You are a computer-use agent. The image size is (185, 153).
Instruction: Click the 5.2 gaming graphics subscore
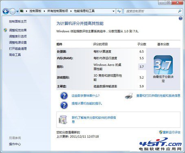tap(141, 78)
